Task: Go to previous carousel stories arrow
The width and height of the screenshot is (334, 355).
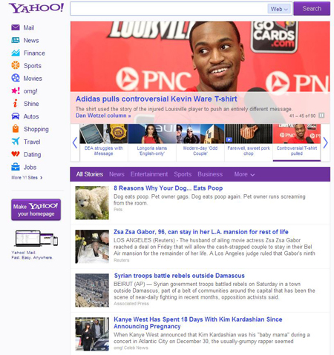Action: [x=75, y=143]
